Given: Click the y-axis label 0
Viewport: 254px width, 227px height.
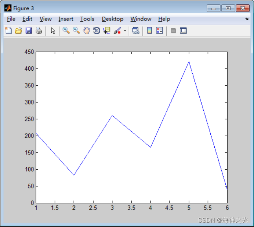Looking at the screenshot, I should click(32, 203).
